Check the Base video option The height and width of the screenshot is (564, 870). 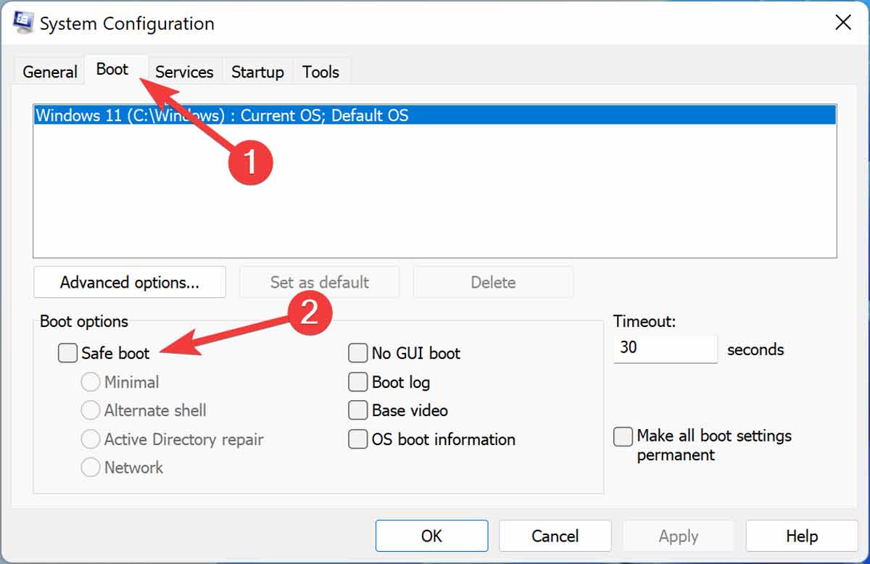(x=358, y=410)
